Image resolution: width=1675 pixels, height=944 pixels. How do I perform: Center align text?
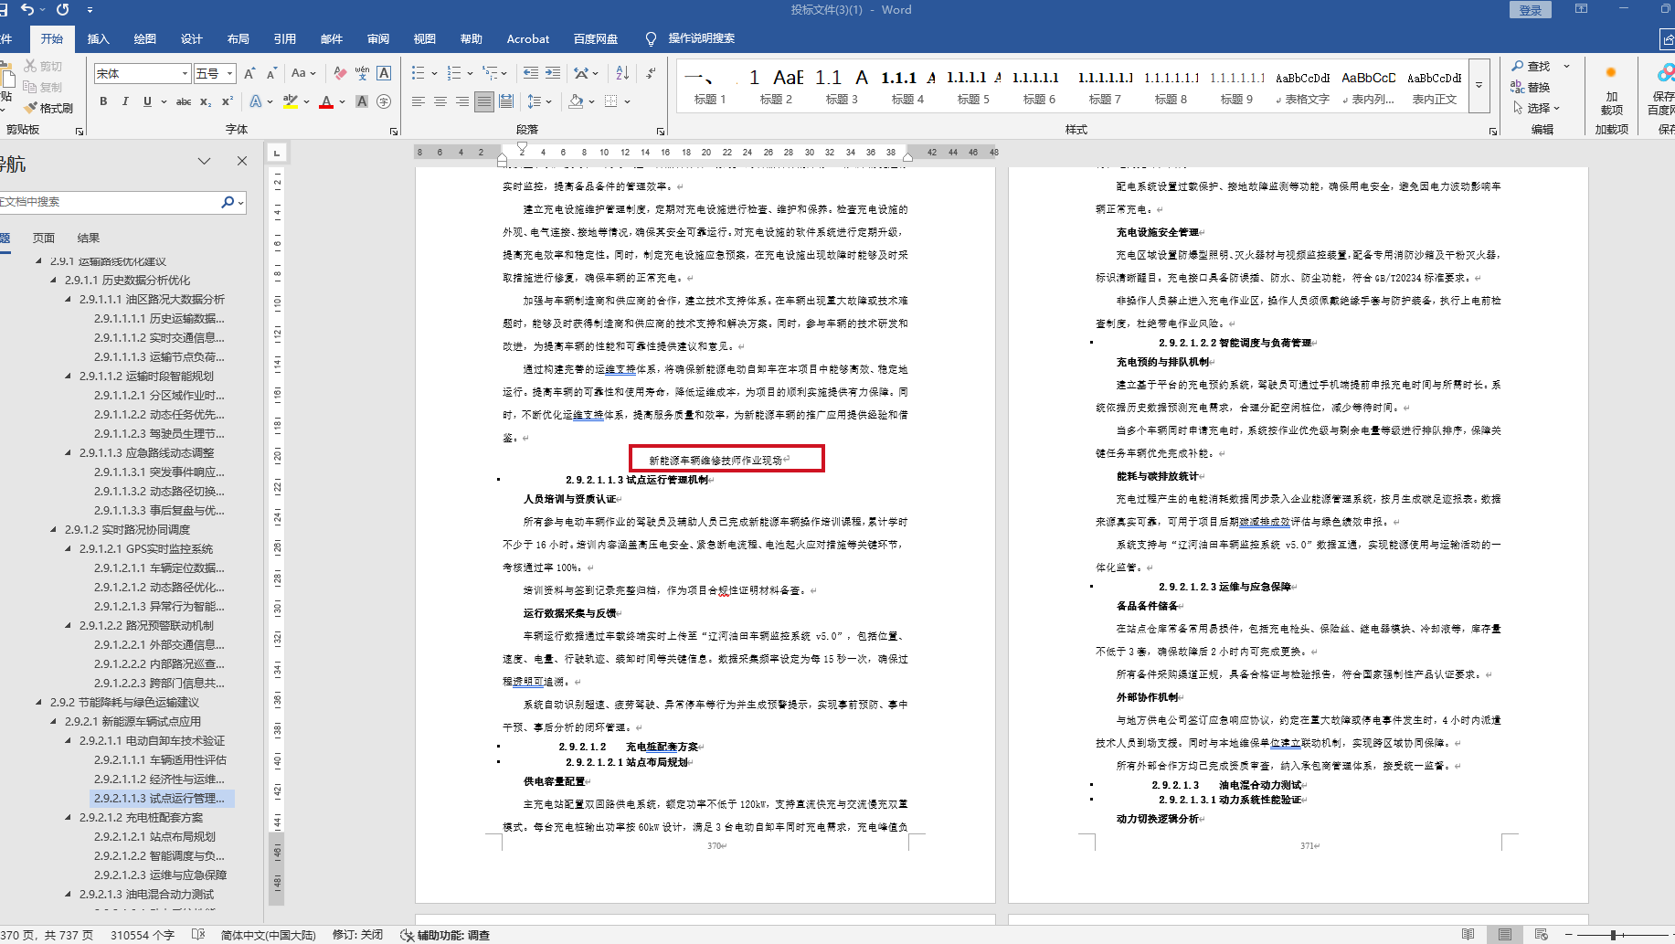pyautogui.click(x=440, y=101)
